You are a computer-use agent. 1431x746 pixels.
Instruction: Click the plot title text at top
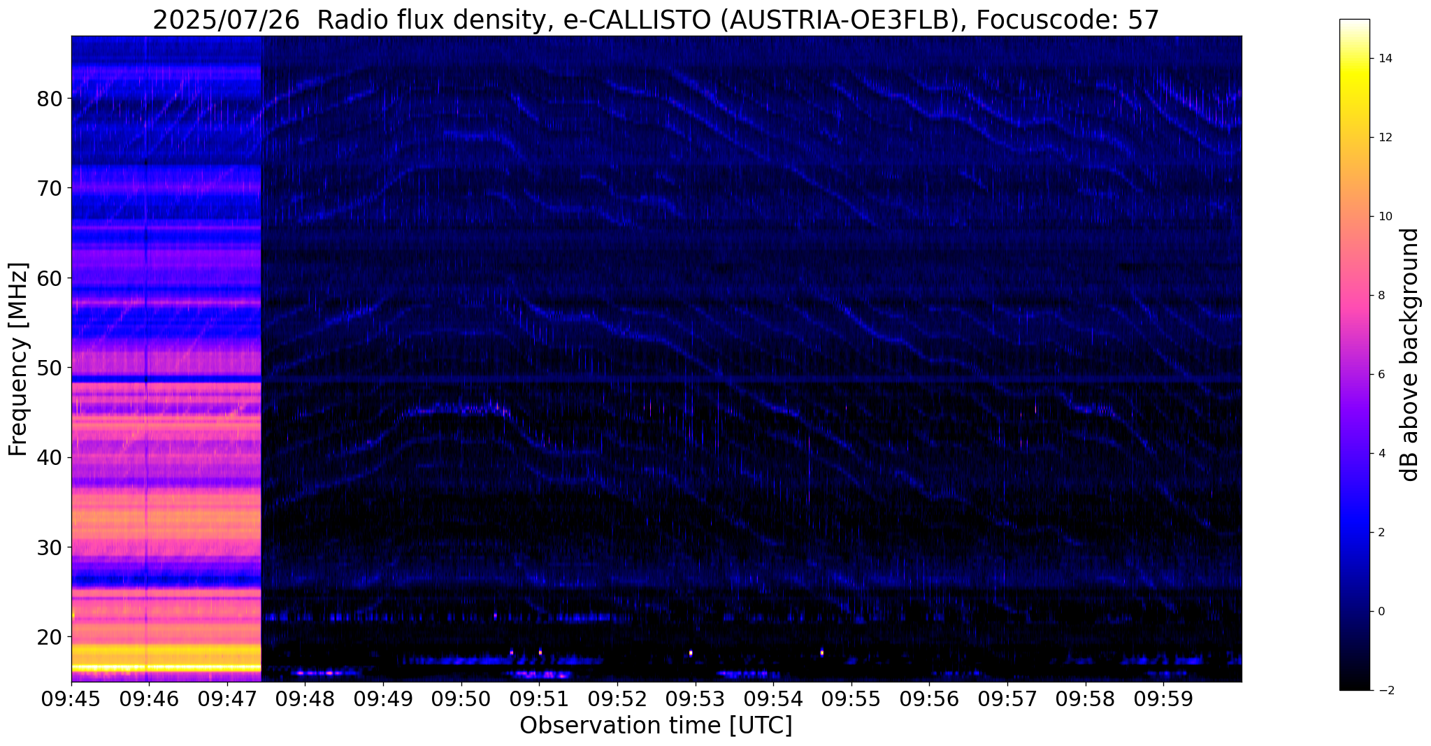click(656, 20)
